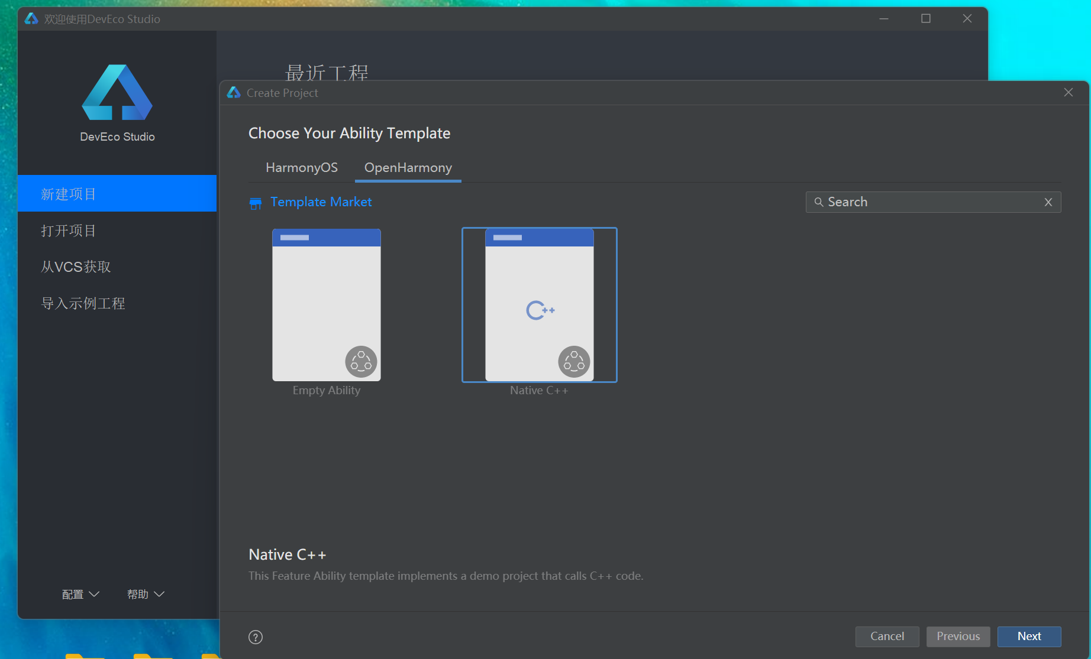Switch to the HarmonyOS tab
1091x659 pixels.
pyautogui.click(x=302, y=168)
